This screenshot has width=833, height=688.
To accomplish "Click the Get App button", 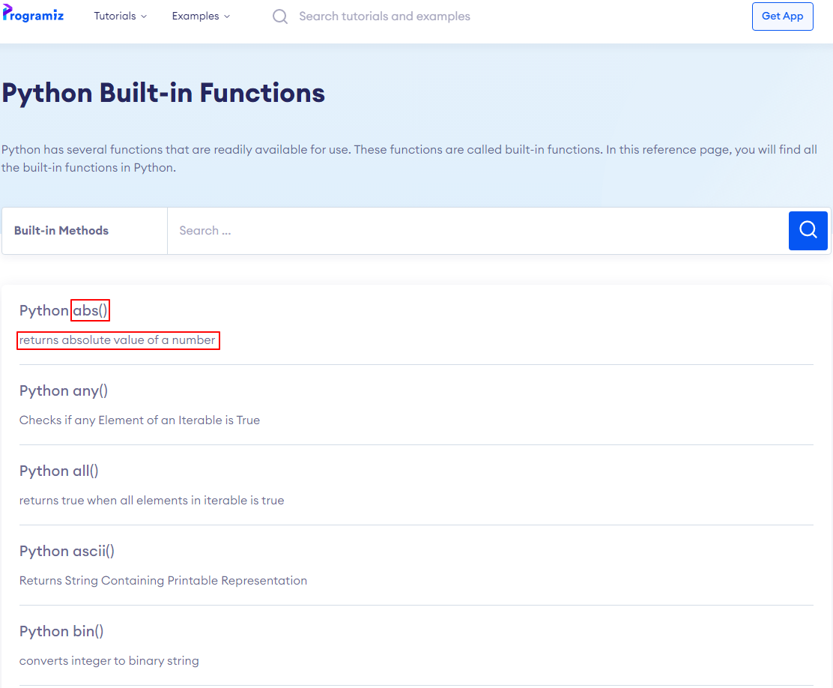I will [x=782, y=16].
